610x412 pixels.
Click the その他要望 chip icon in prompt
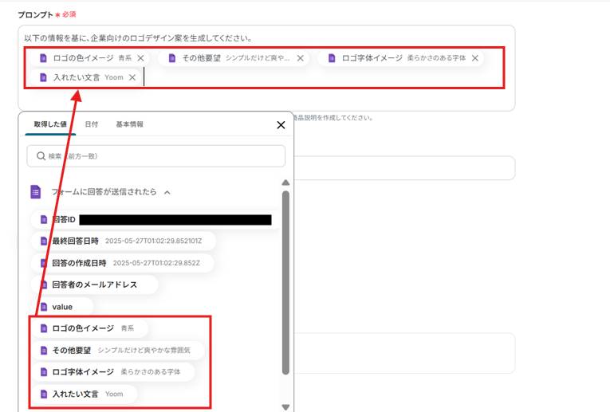tap(172, 58)
